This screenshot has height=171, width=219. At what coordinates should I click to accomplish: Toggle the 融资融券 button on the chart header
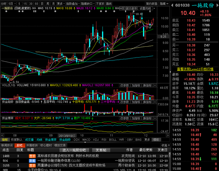[x=131, y=8]
